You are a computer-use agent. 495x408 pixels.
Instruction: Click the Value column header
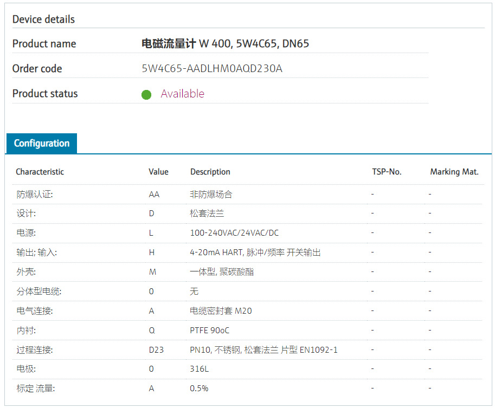pos(158,172)
